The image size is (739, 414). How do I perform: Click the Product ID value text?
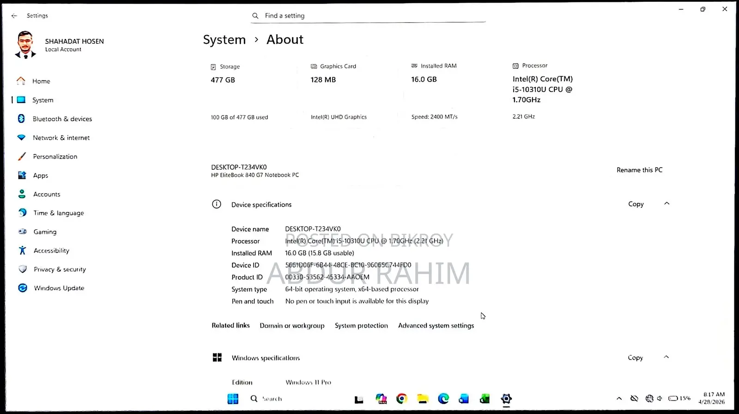tap(327, 277)
